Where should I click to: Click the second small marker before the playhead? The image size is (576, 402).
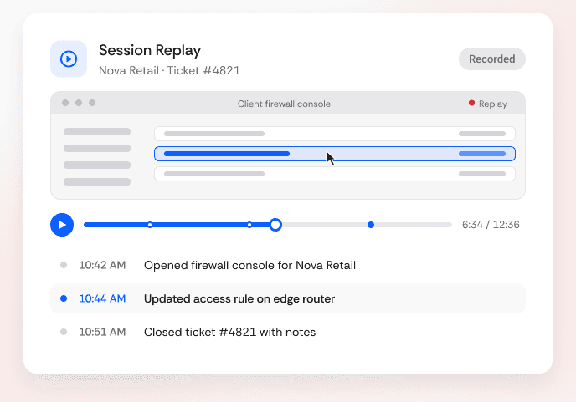[249, 225]
